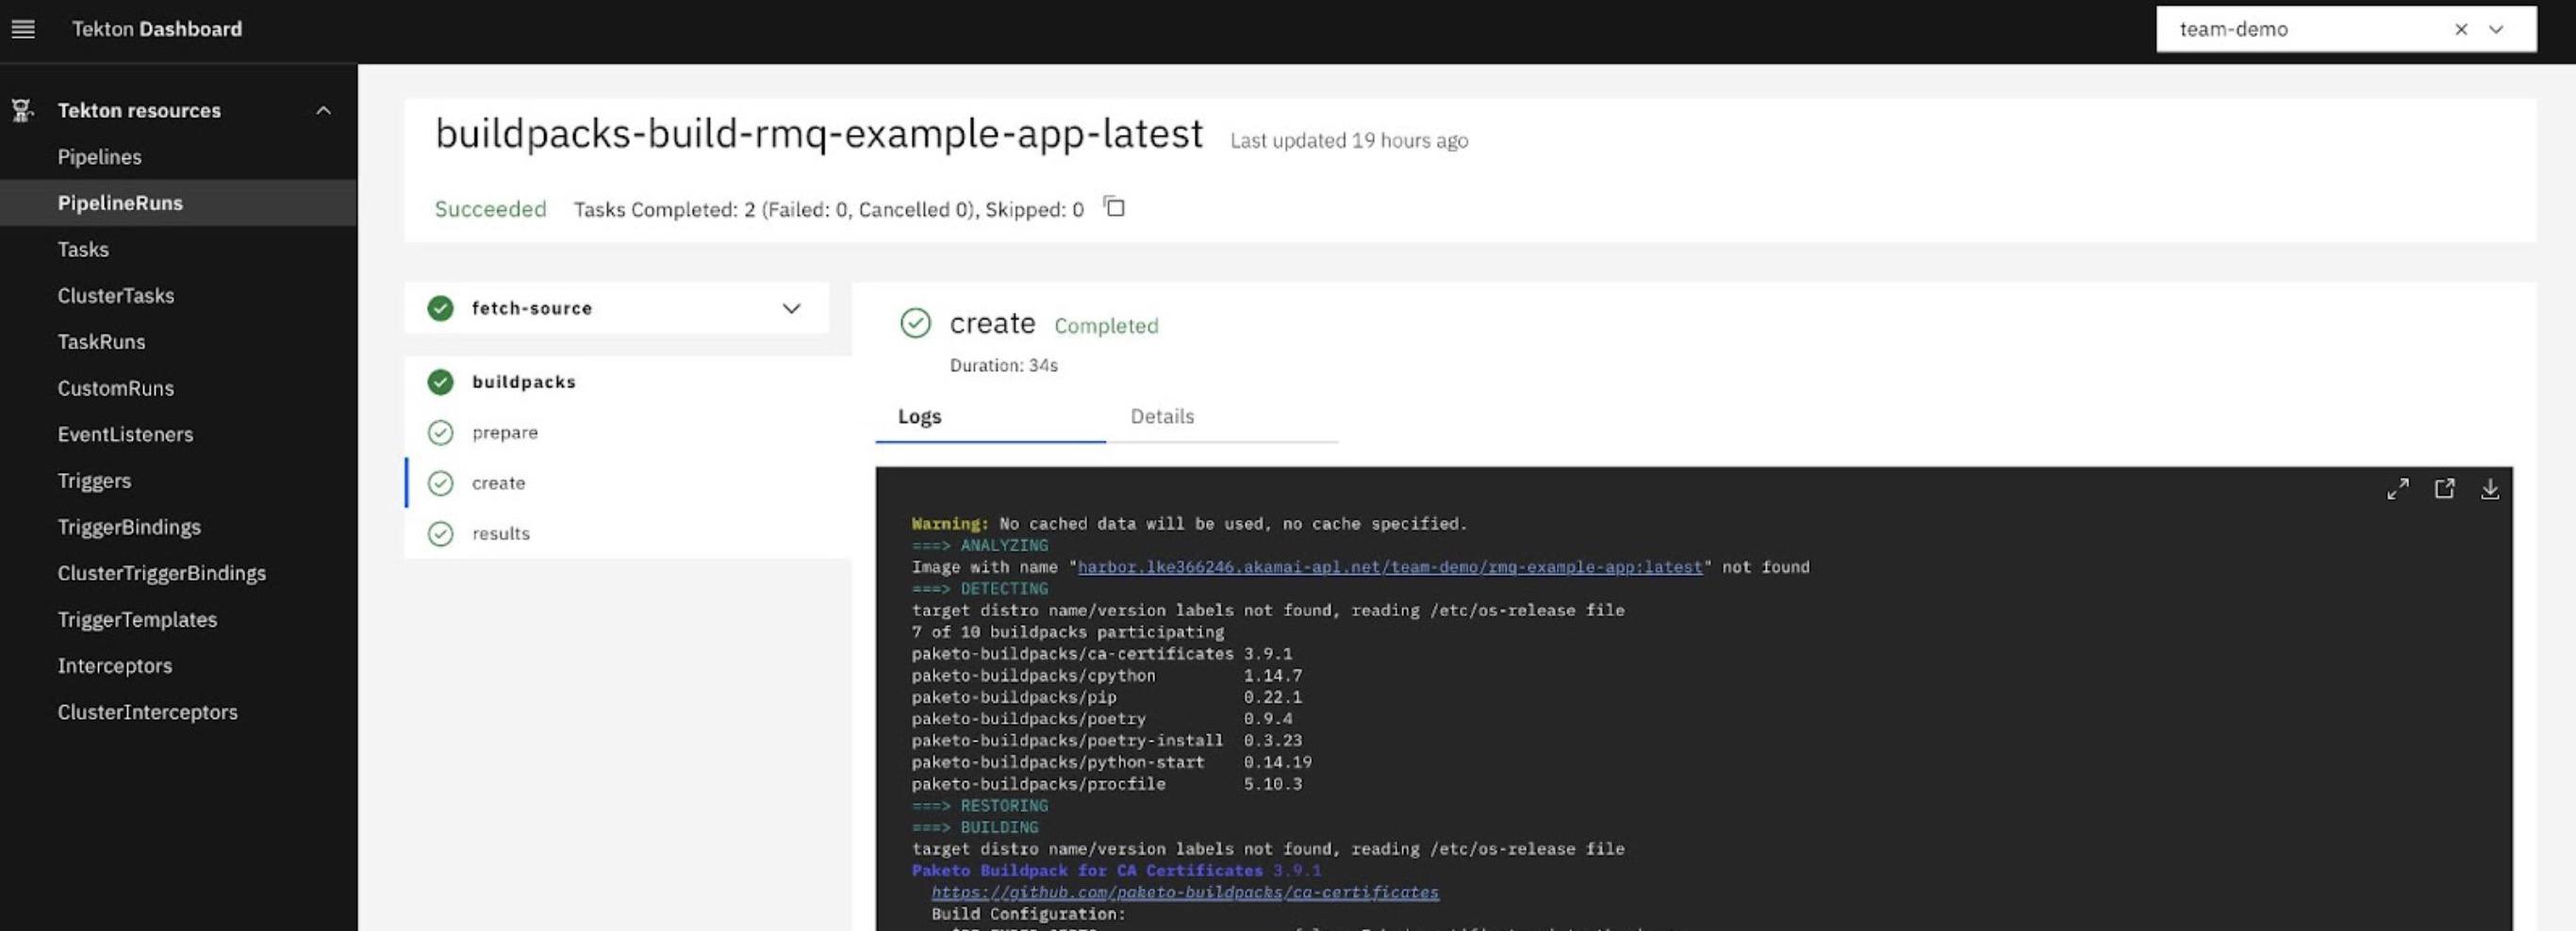Clear the team-demo namespace filter
The width and height of the screenshot is (2576, 931).
pyautogui.click(x=2461, y=29)
